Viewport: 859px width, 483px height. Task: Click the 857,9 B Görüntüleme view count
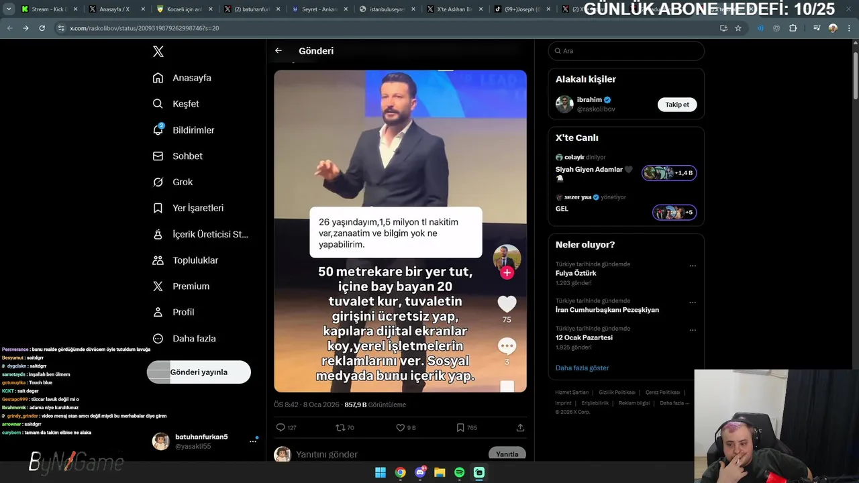[375, 405]
